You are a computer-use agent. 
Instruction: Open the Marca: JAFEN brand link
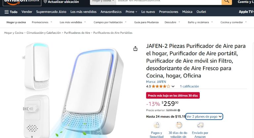pos(156,82)
